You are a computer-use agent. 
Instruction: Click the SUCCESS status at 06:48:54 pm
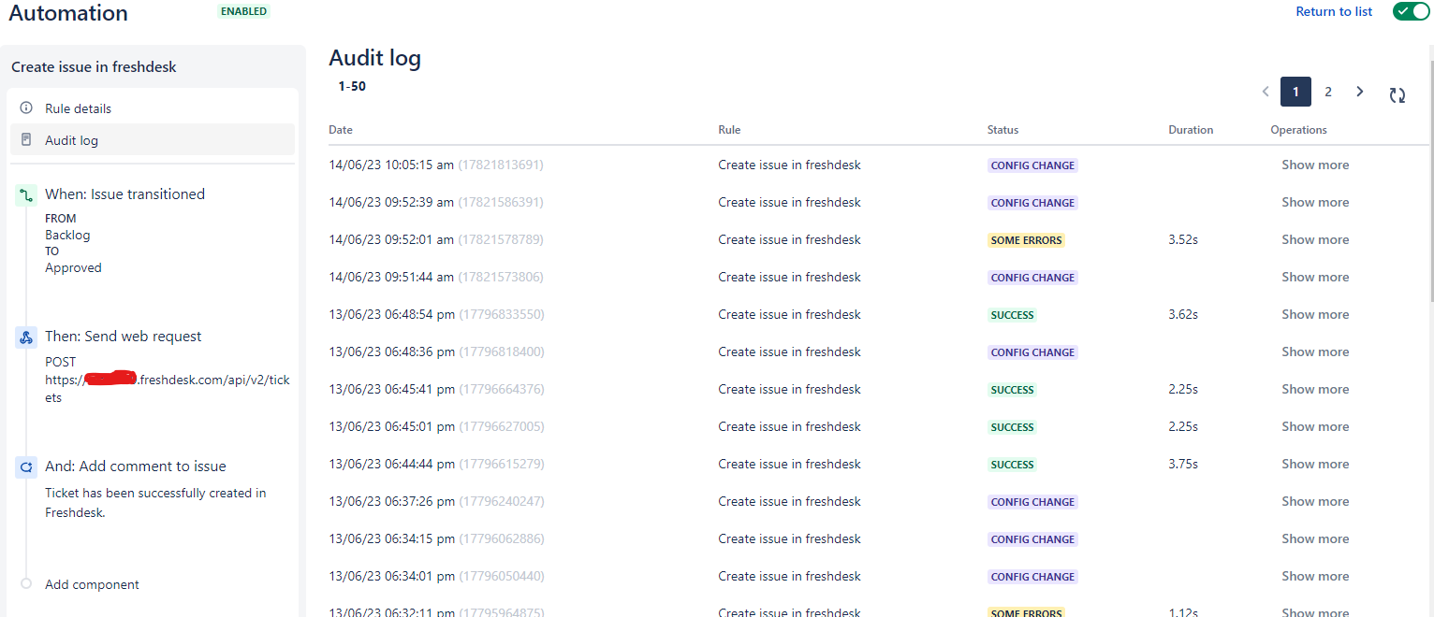[1012, 315]
